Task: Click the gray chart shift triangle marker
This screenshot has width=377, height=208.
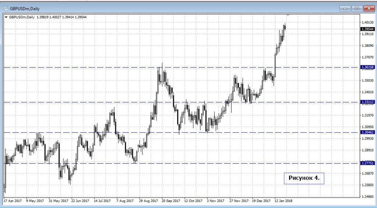Action: coord(288,15)
